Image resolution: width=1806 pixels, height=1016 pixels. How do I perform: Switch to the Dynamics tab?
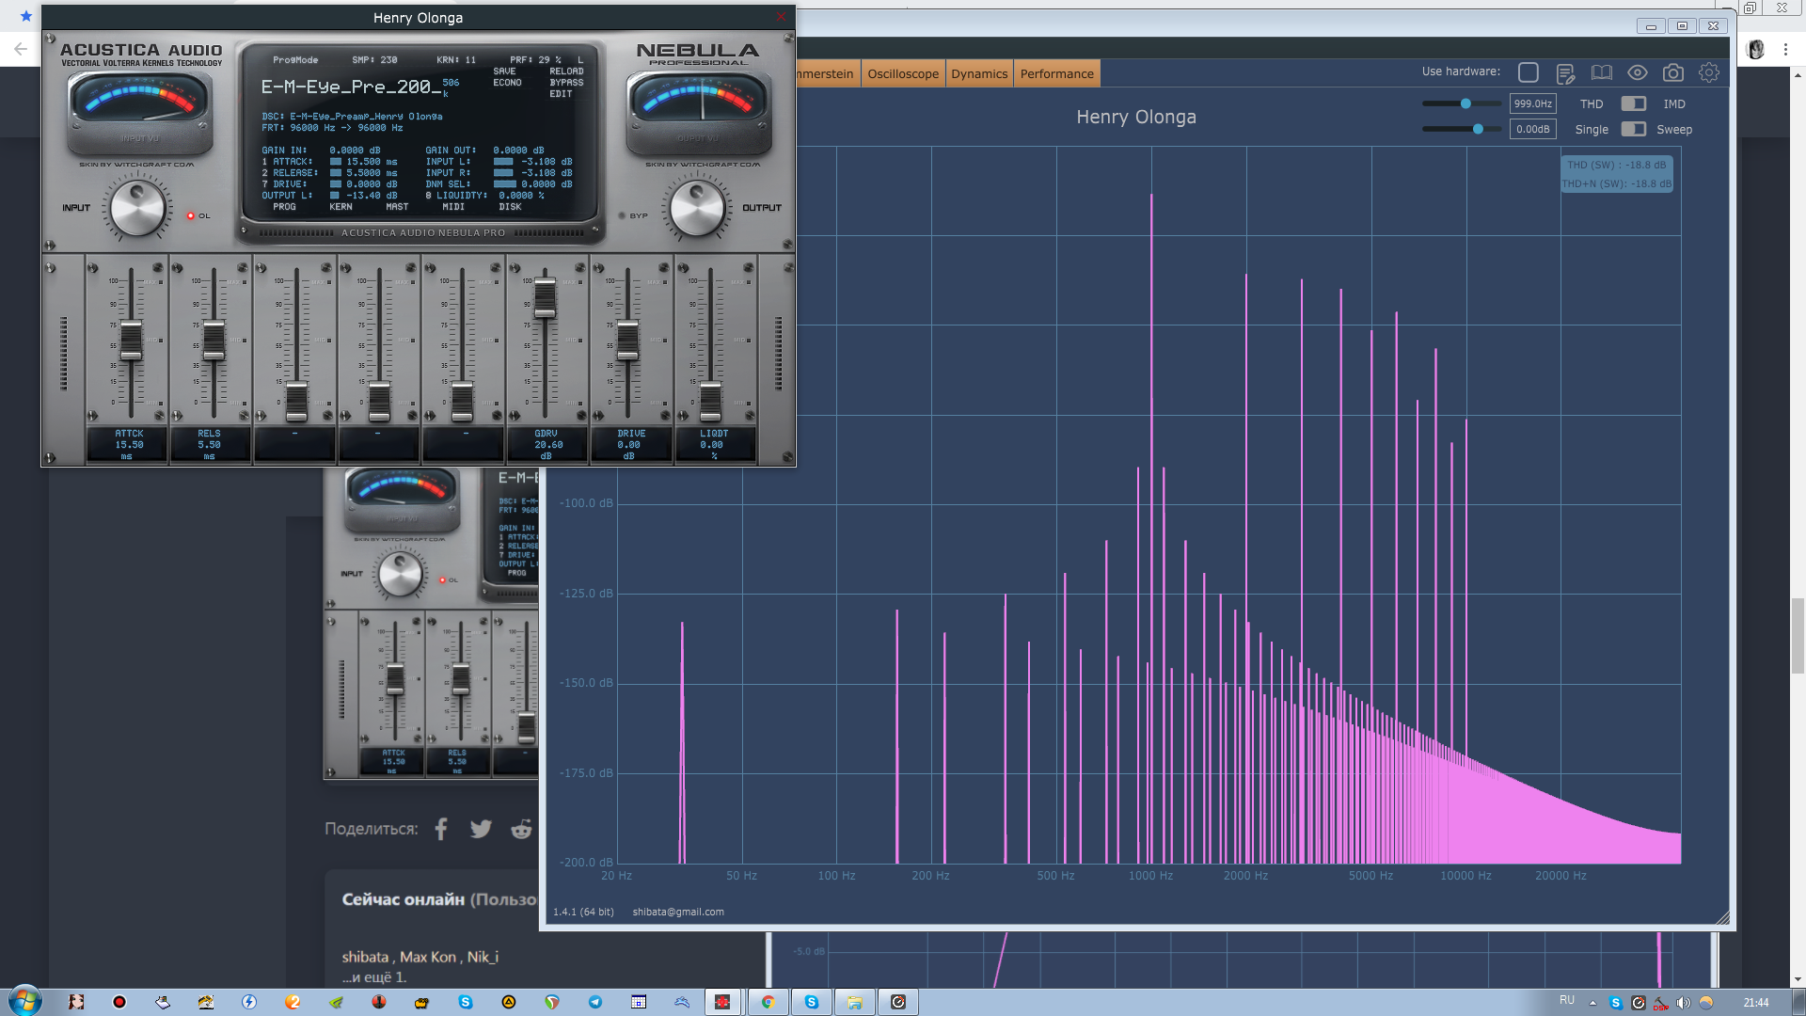978,73
